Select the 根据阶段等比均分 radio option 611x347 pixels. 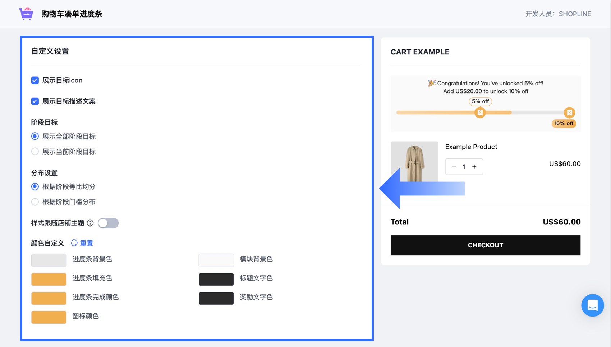point(35,186)
